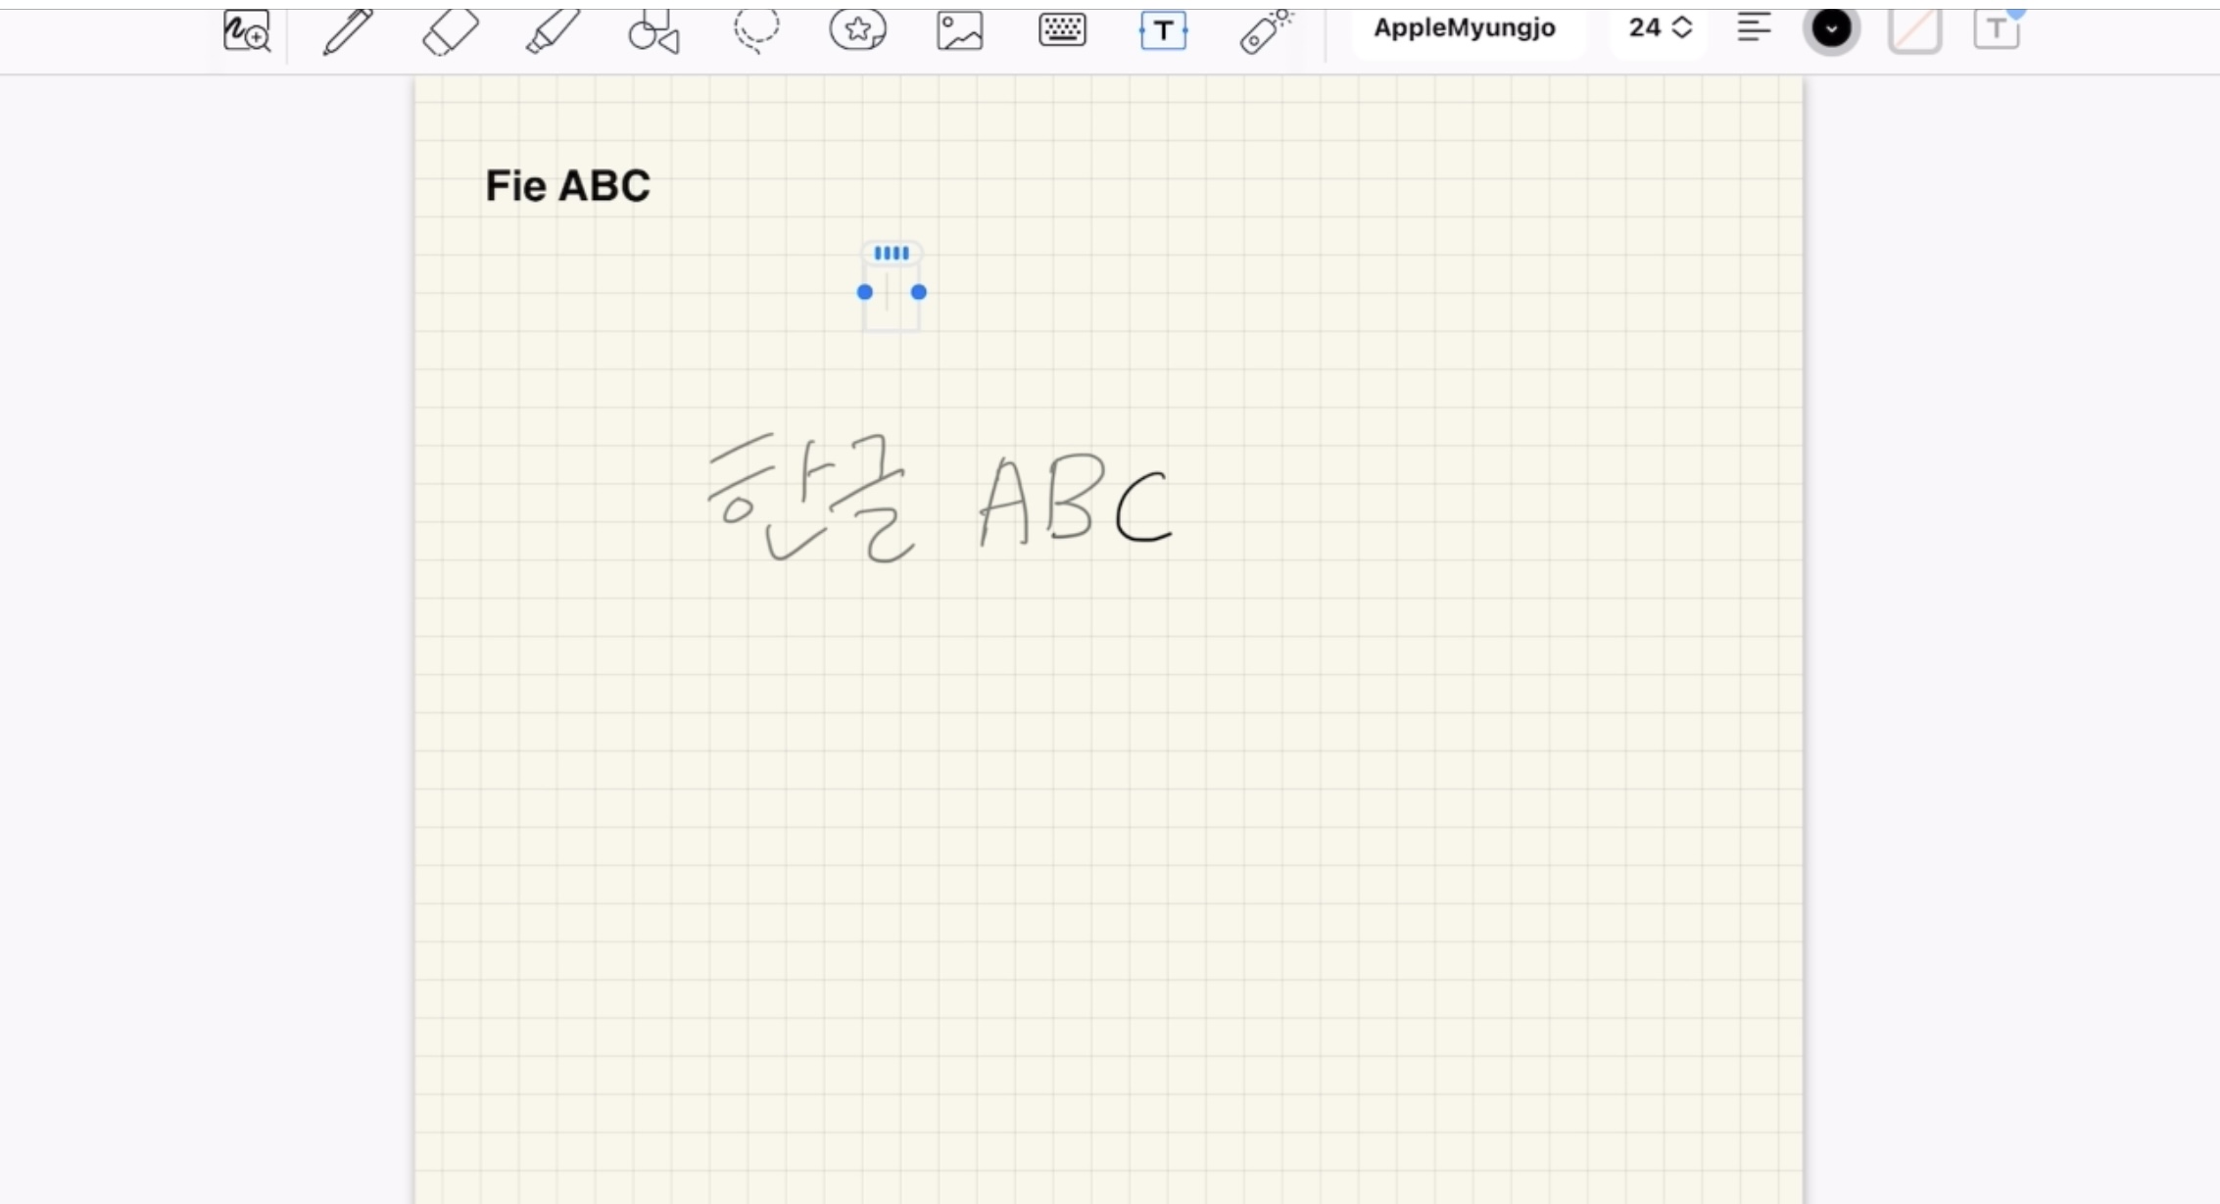Image resolution: width=2220 pixels, height=1204 pixels.
Task: Select the Lasso selection tool
Action: click(x=756, y=29)
